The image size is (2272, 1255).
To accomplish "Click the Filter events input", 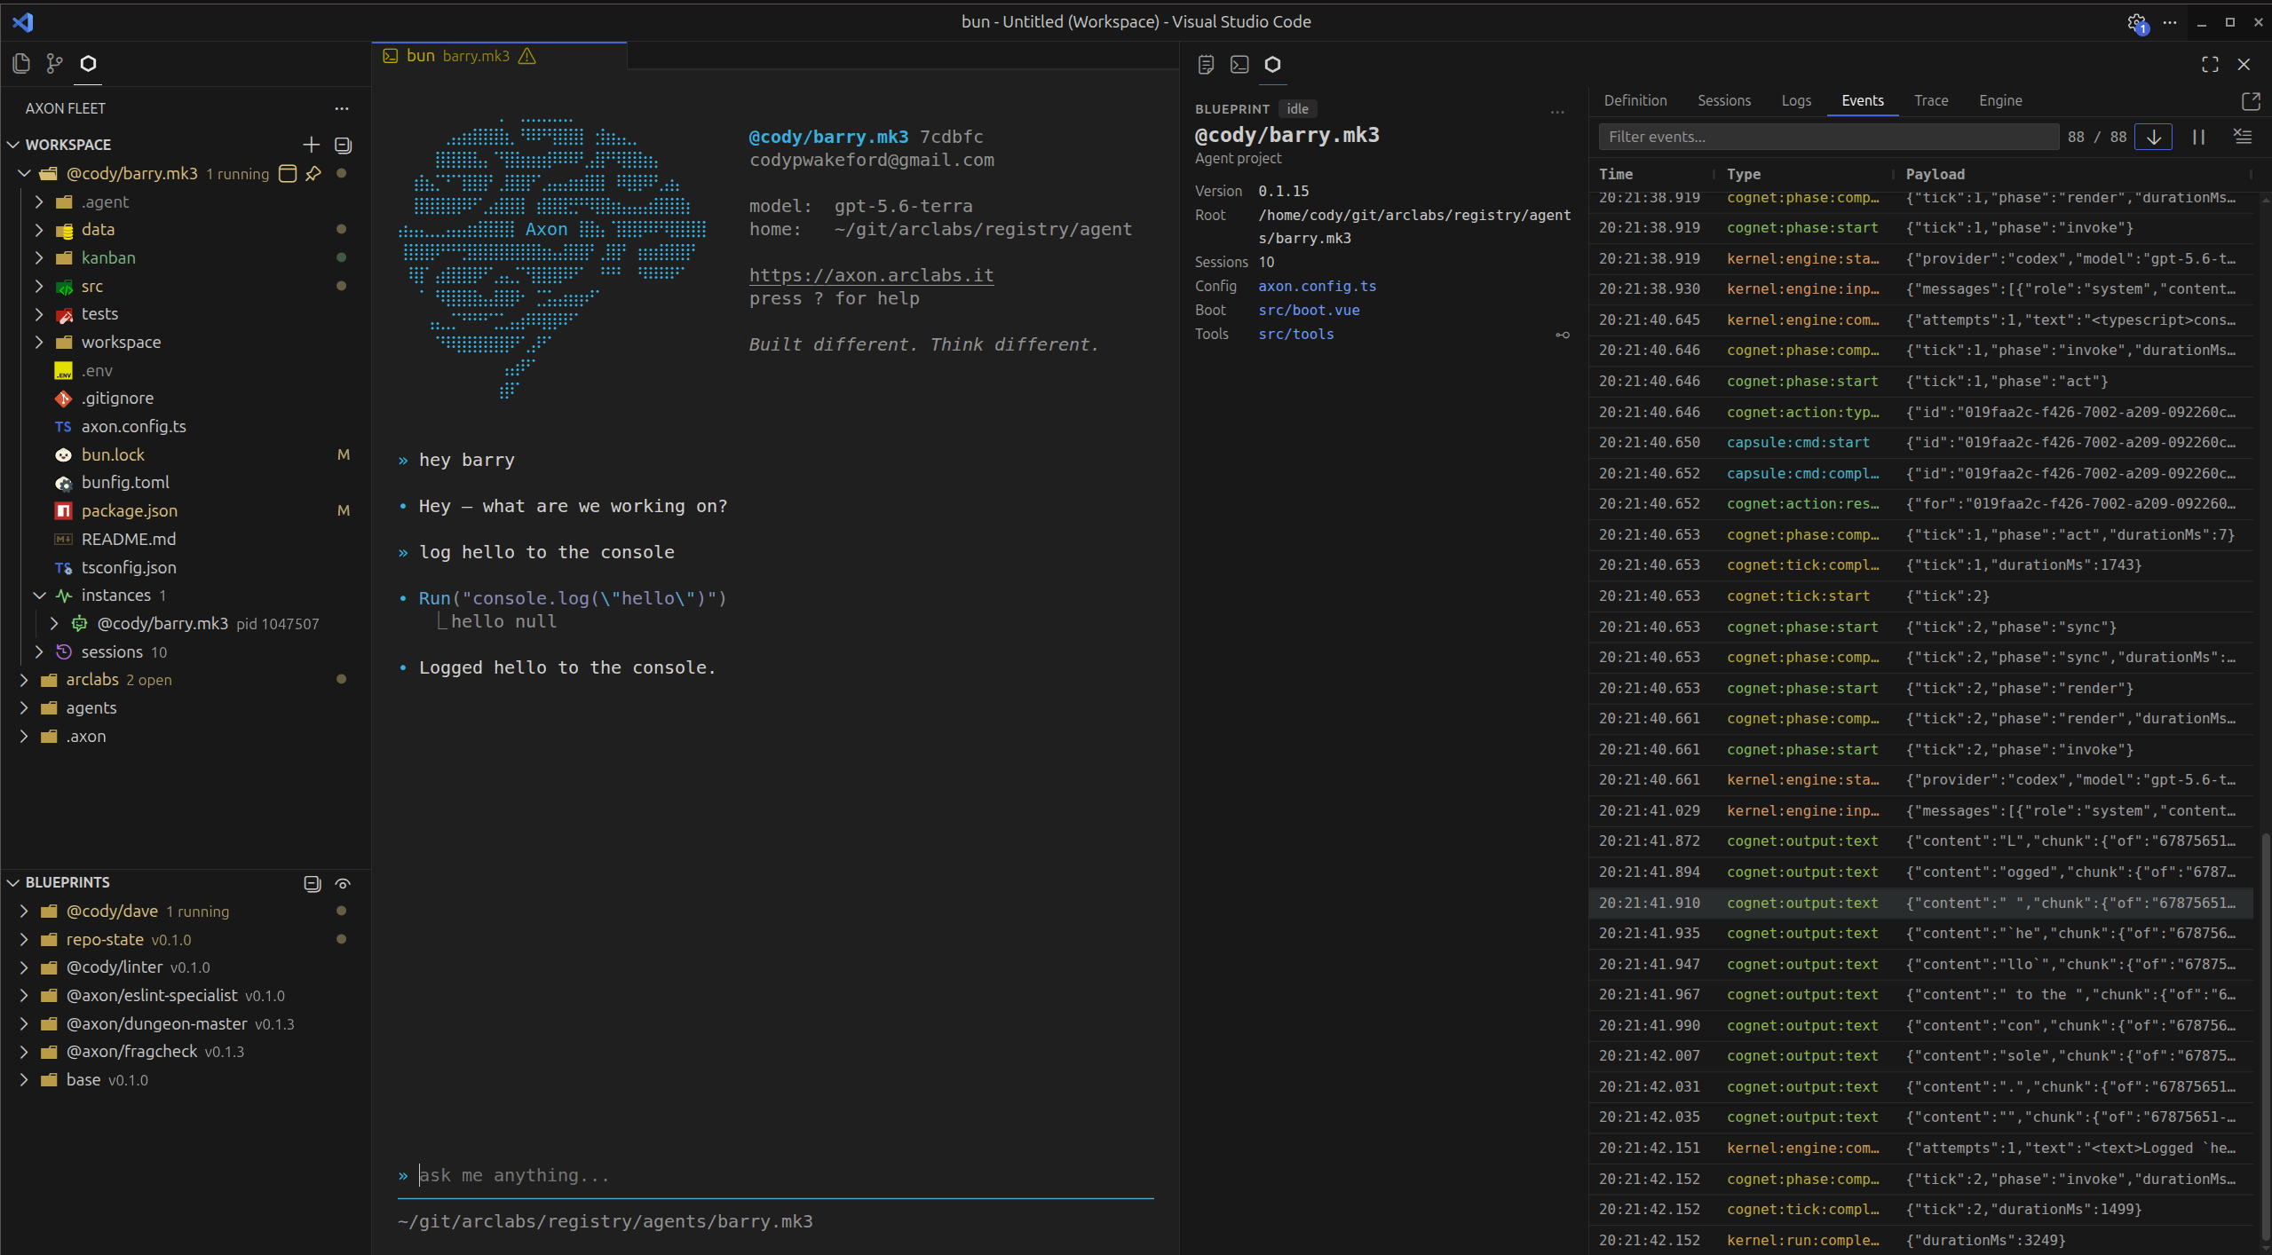I will click(1828, 137).
